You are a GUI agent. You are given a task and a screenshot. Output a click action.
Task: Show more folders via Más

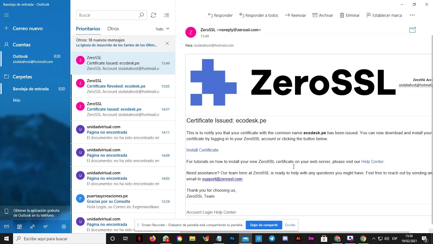[x=17, y=100]
